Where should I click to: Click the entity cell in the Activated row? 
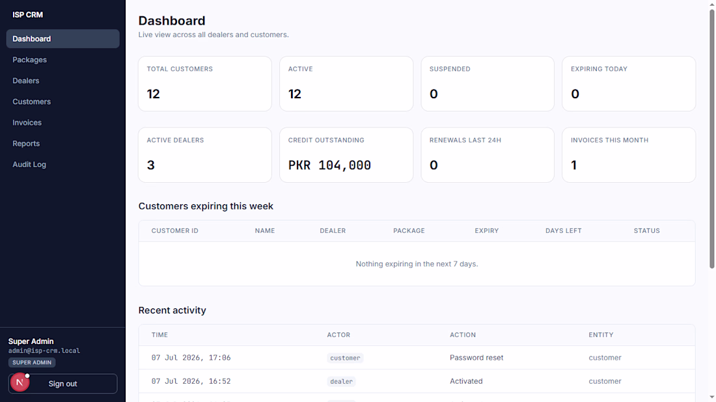(605, 381)
